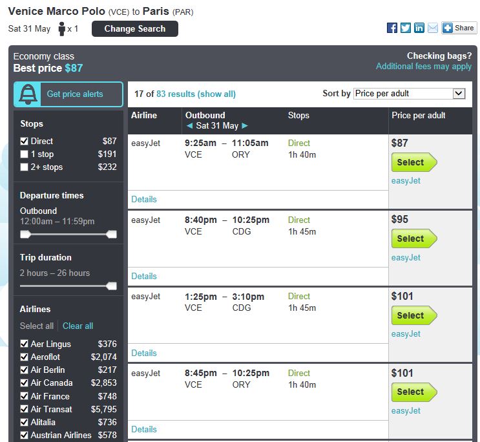Uncheck Air France airline filter

[24, 396]
